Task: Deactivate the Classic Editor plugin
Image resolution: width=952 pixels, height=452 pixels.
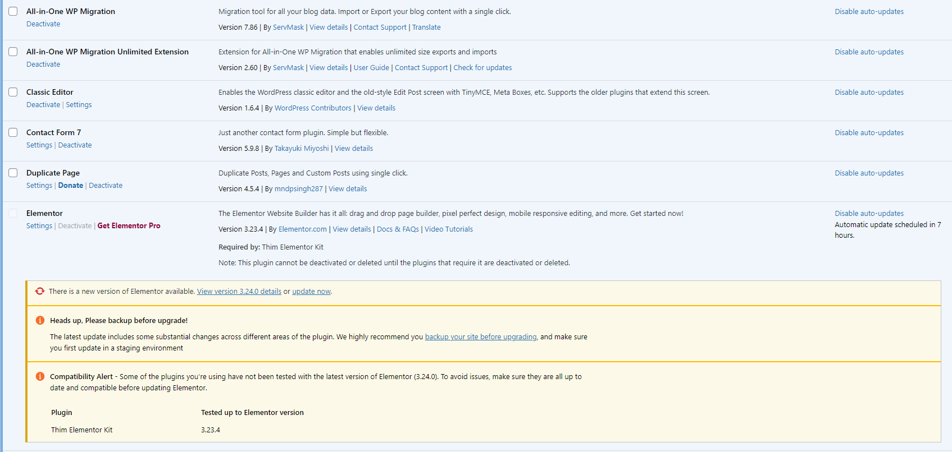Action: [x=43, y=105]
